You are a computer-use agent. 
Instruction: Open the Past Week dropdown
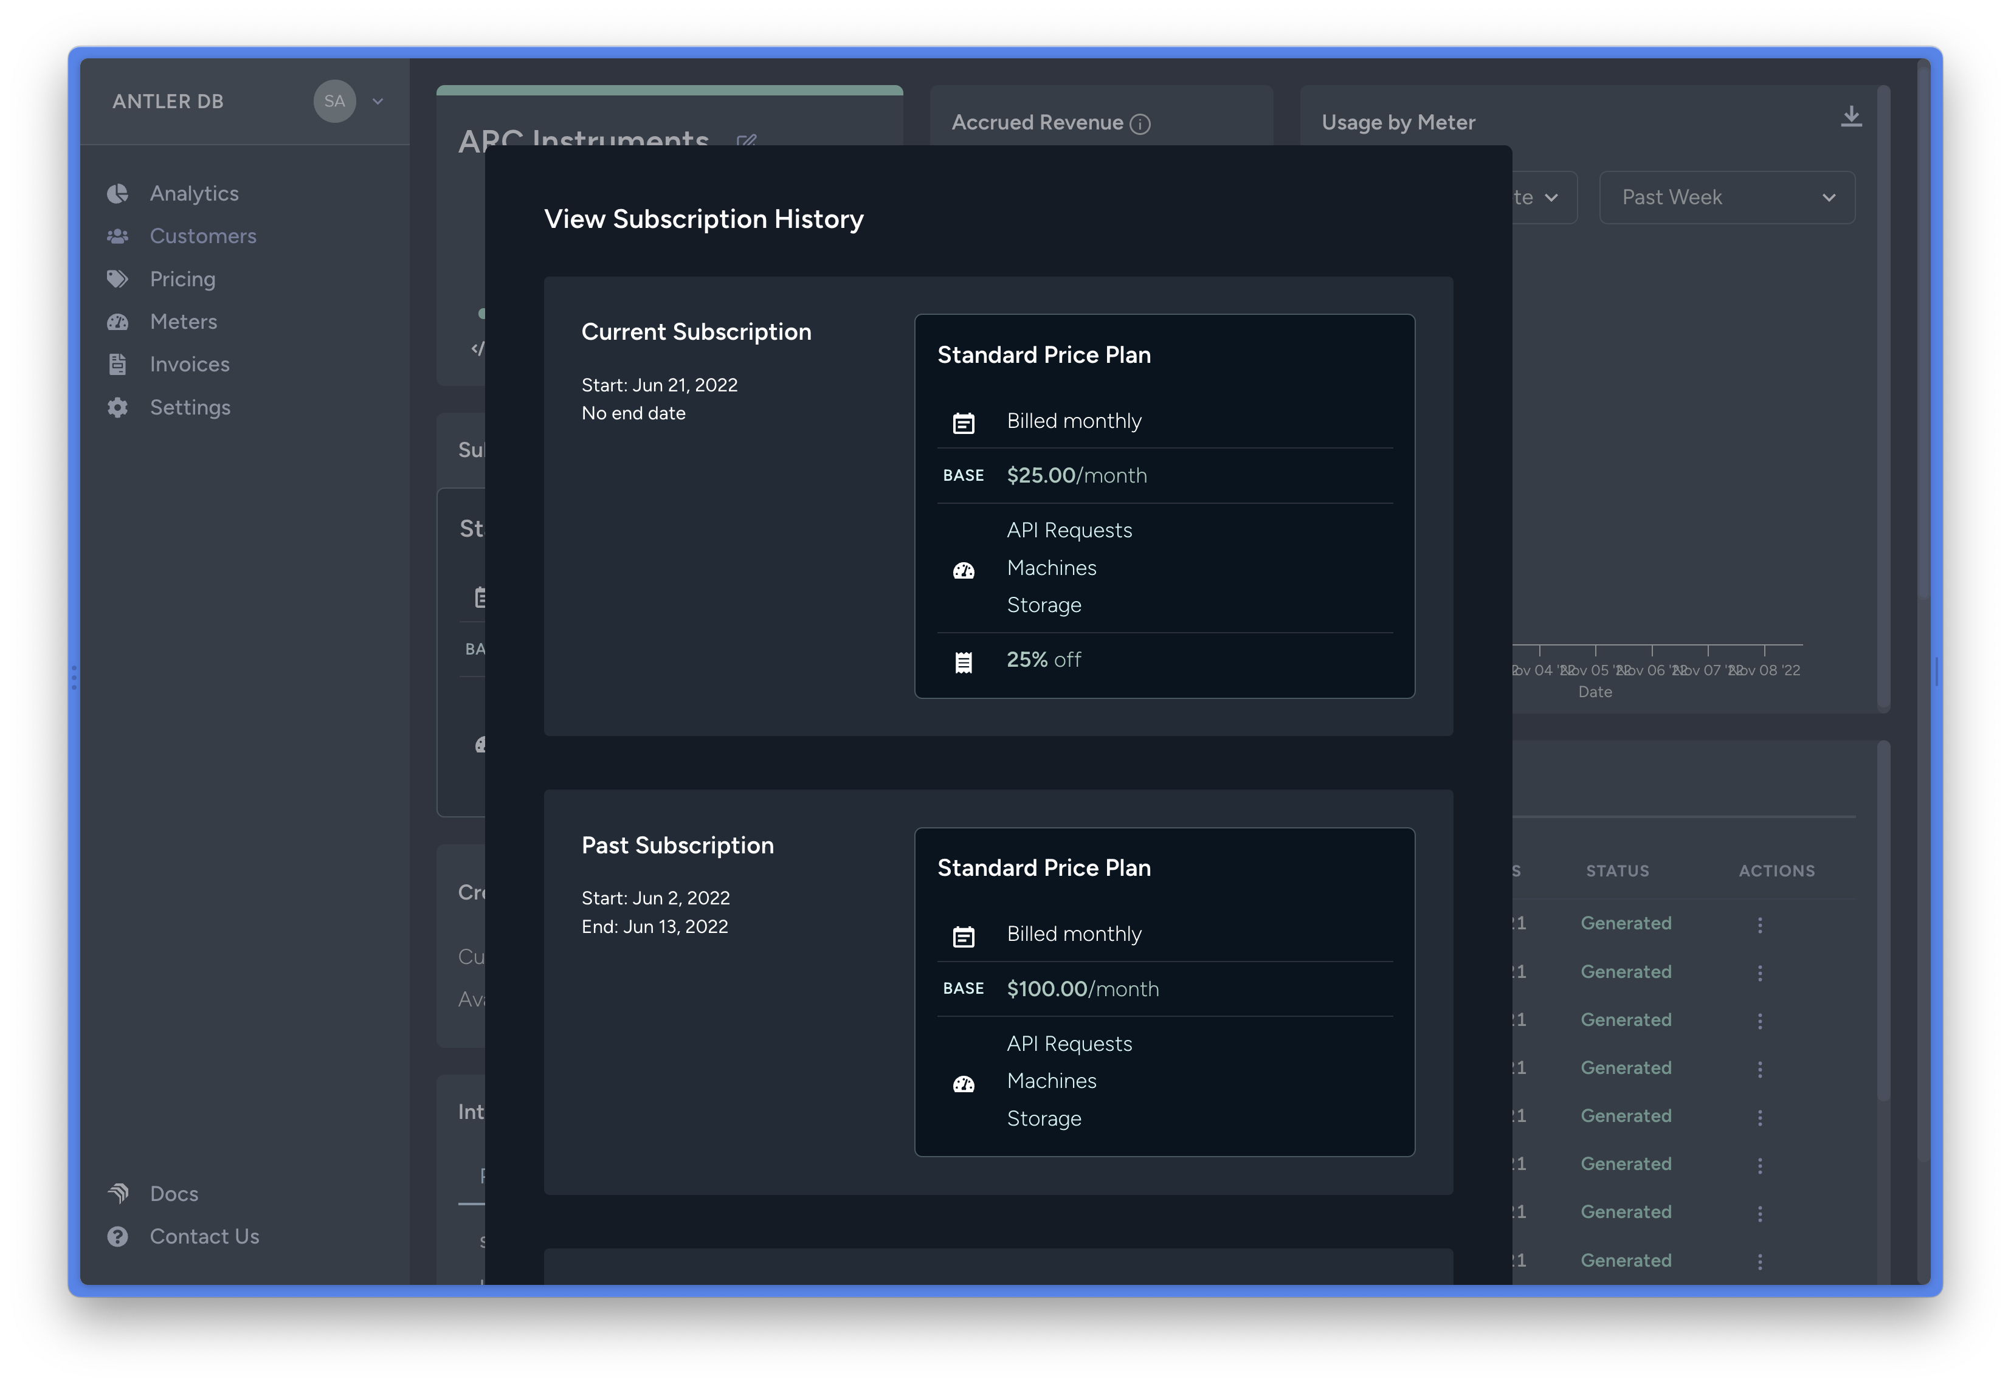coord(1726,198)
